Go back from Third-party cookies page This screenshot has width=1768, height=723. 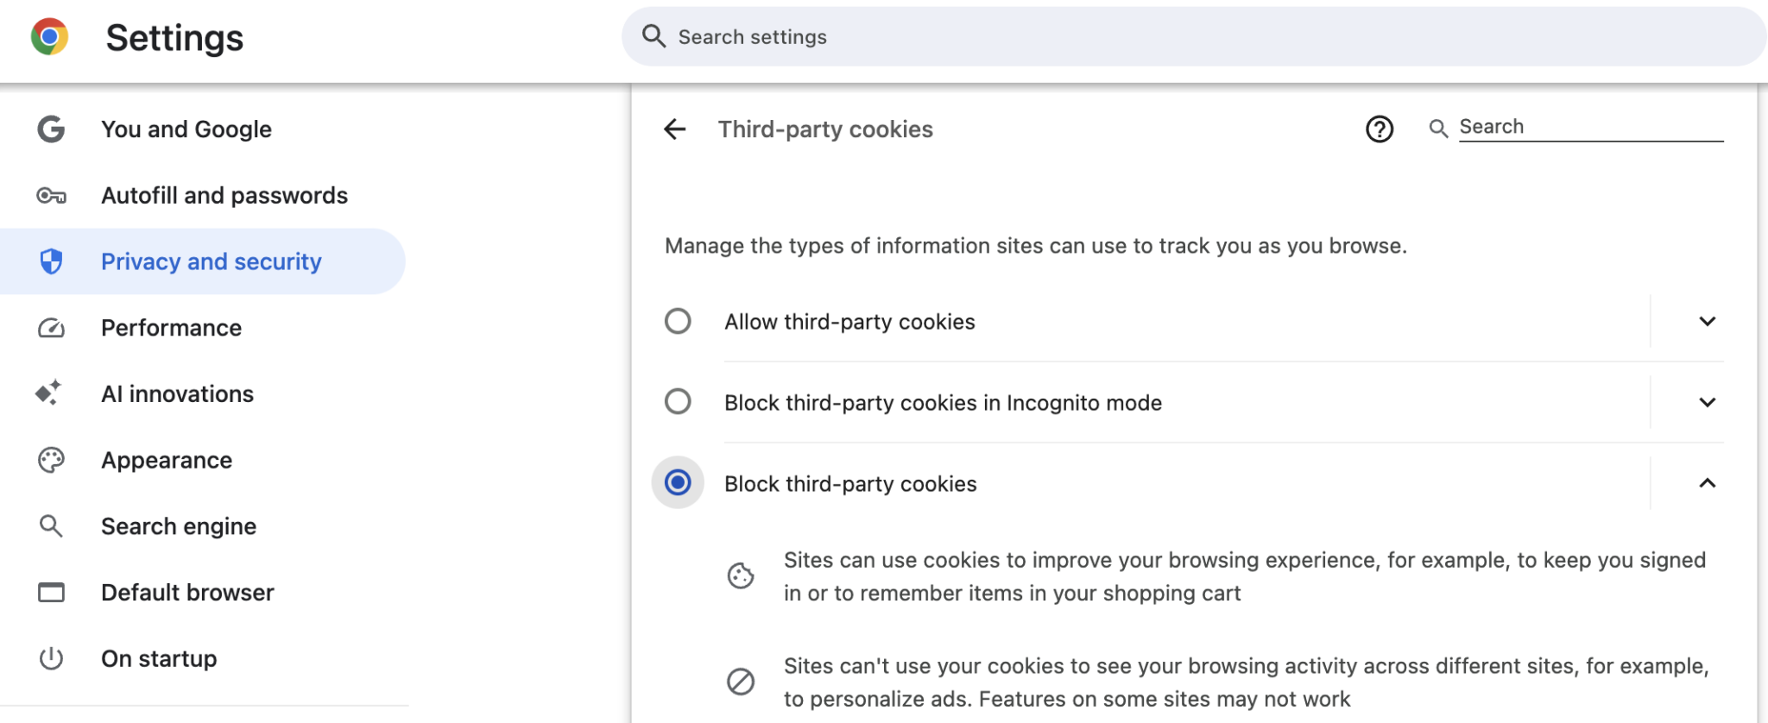point(676,129)
